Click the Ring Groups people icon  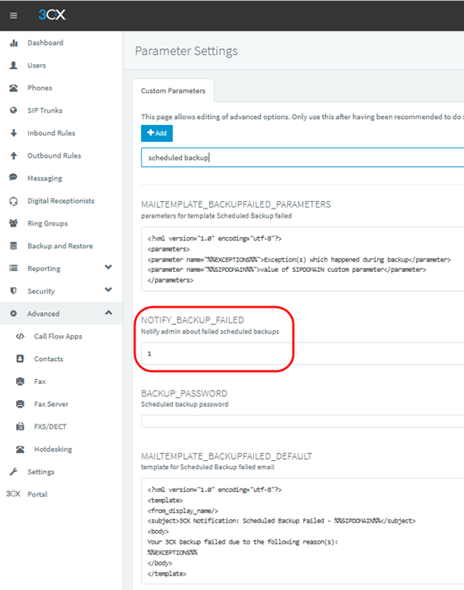pos(13,223)
